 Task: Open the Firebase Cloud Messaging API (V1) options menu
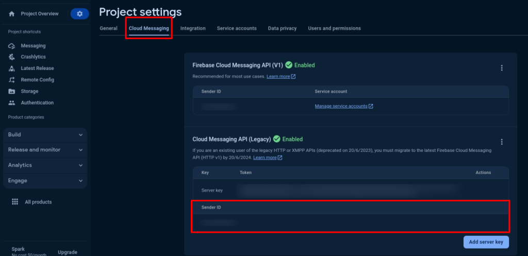[x=502, y=68]
